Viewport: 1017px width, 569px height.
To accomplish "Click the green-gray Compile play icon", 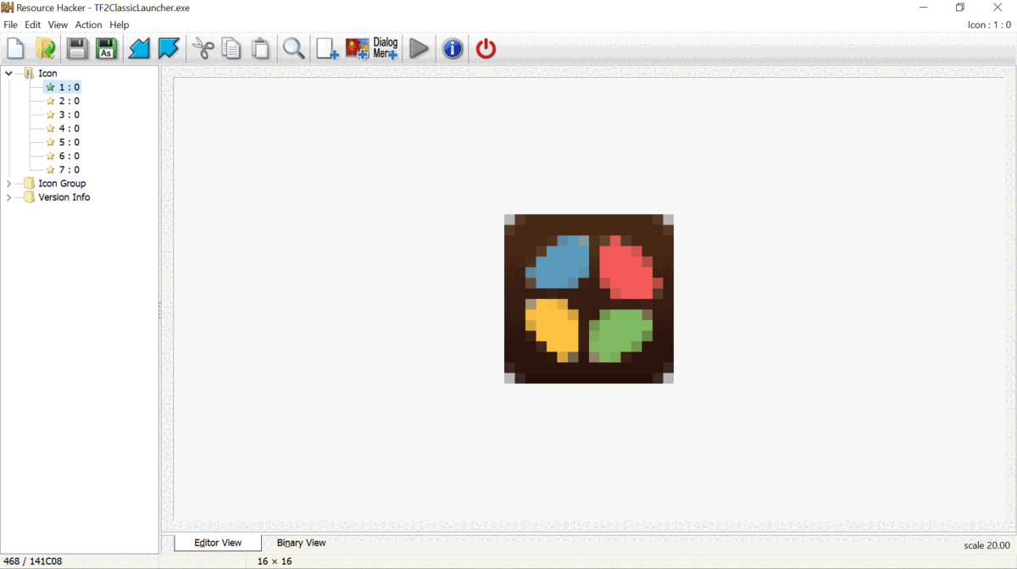I will [419, 48].
